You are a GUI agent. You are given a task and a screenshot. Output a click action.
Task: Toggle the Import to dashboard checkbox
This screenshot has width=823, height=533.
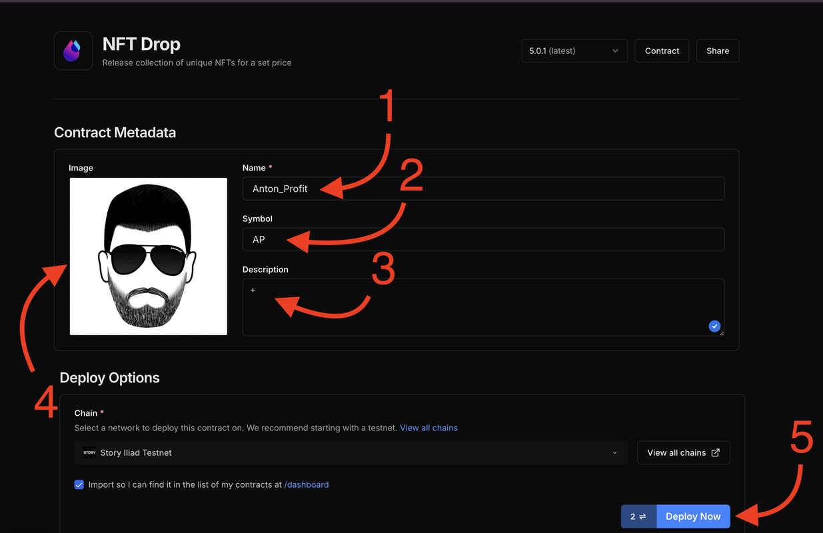pyautogui.click(x=79, y=484)
